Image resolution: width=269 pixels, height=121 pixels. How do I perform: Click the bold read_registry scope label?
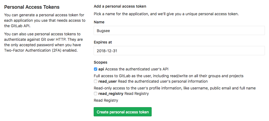tap(111, 94)
